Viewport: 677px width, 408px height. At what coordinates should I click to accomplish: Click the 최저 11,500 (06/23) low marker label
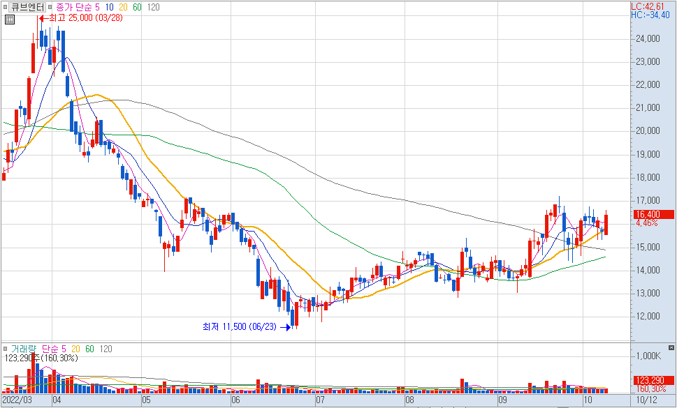tap(239, 326)
